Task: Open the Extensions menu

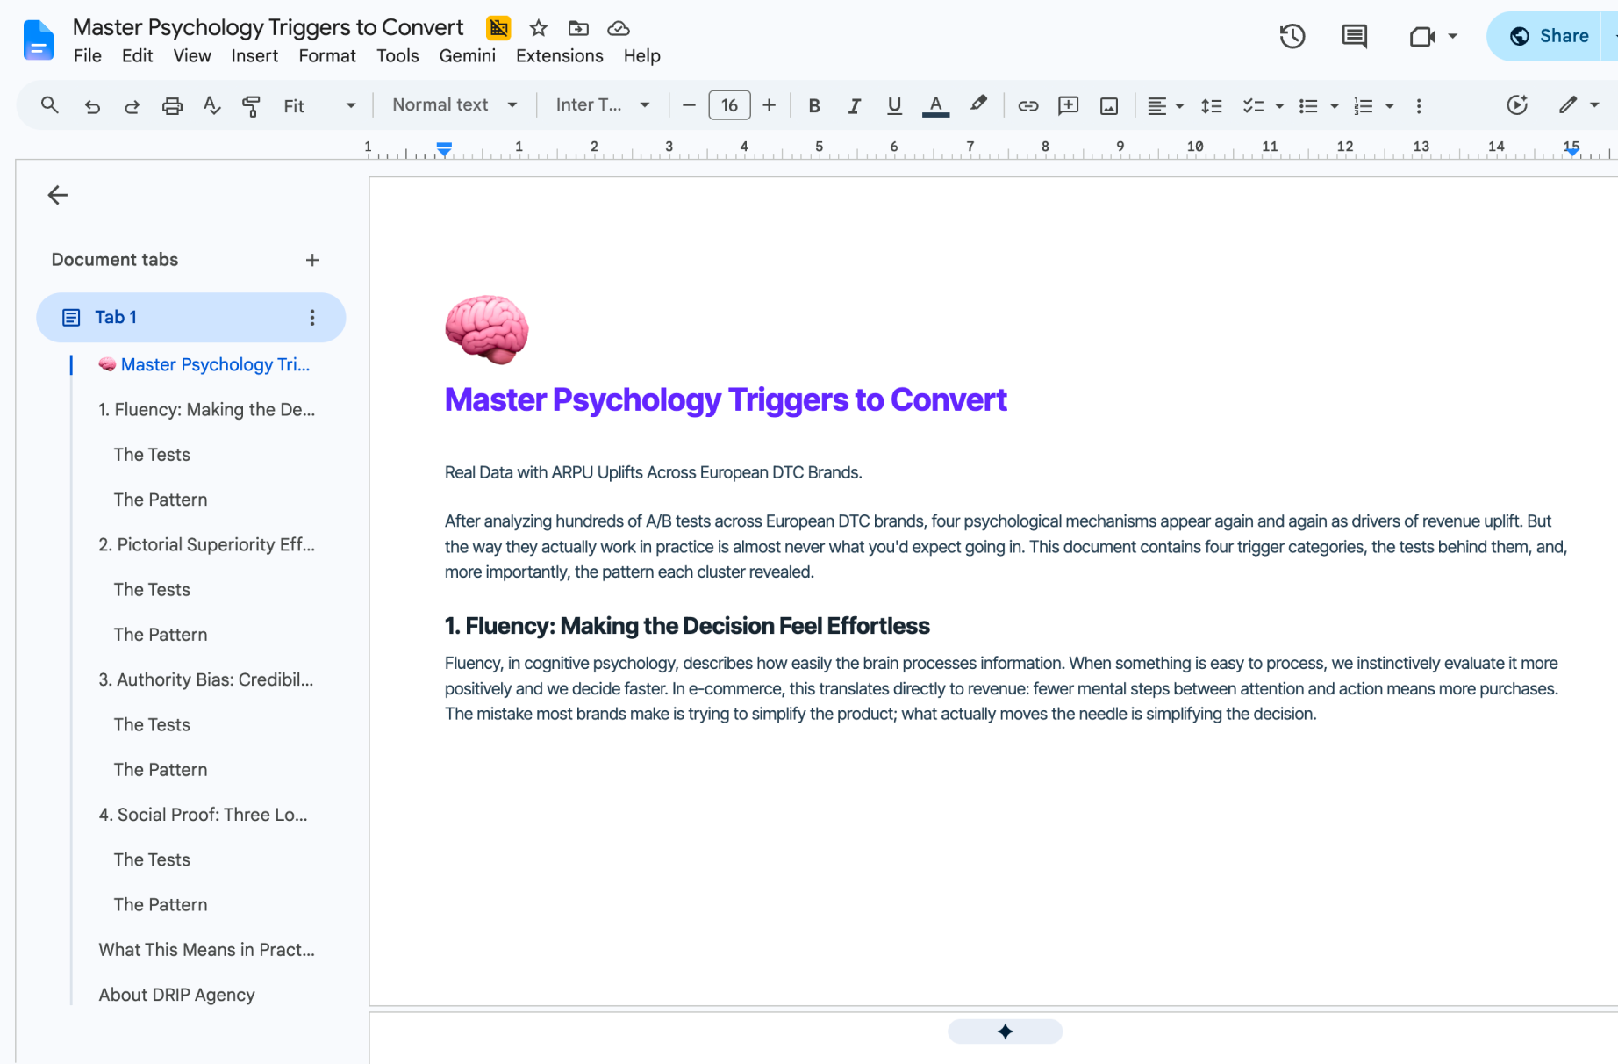Action: coord(560,56)
